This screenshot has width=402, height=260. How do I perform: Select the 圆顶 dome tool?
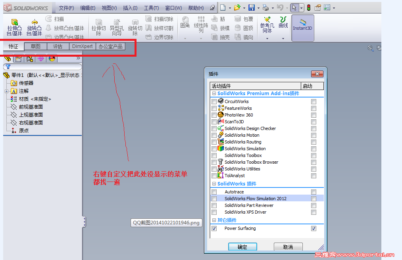[244, 28]
